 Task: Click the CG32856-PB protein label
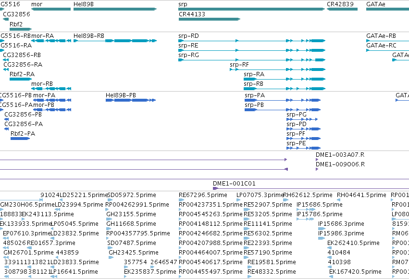tap(23, 115)
